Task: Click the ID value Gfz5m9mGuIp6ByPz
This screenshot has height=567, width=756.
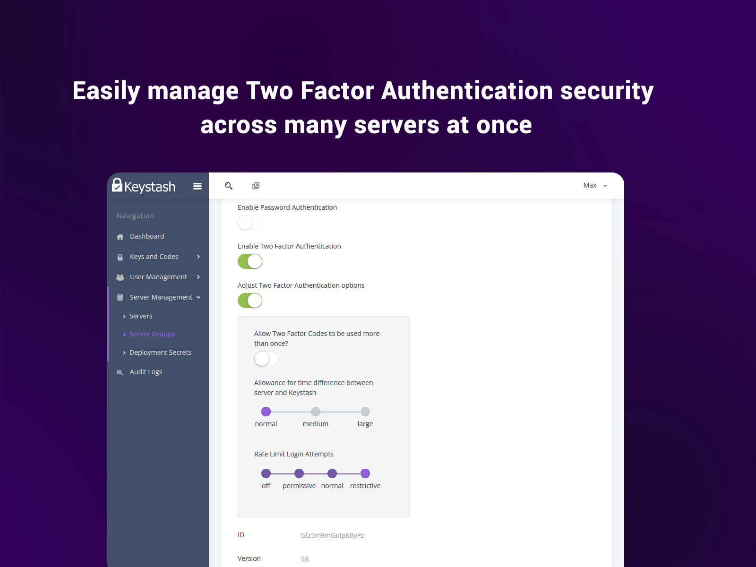Action: click(332, 535)
